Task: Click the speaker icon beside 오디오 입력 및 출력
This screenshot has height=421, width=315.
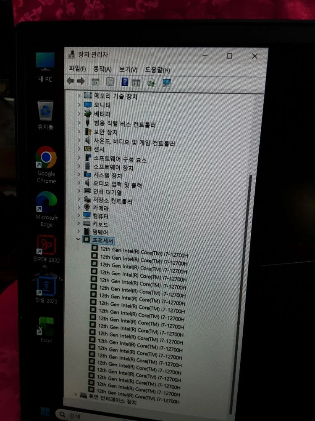Action: [87, 183]
